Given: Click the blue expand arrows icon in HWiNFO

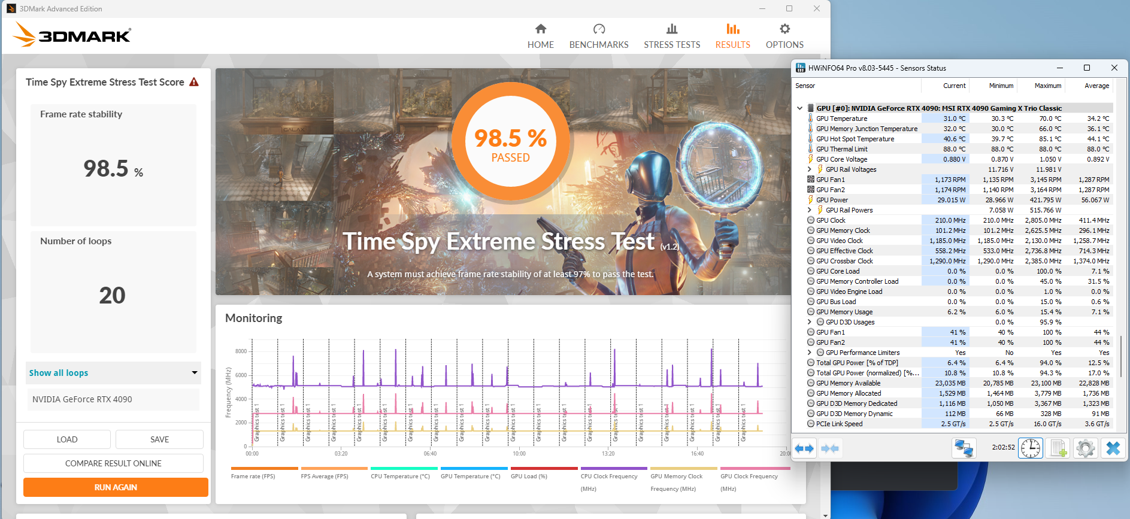Looking at the screenshot, I should 804,448.
